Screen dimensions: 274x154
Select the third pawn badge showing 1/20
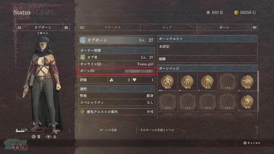pos(207,82)
